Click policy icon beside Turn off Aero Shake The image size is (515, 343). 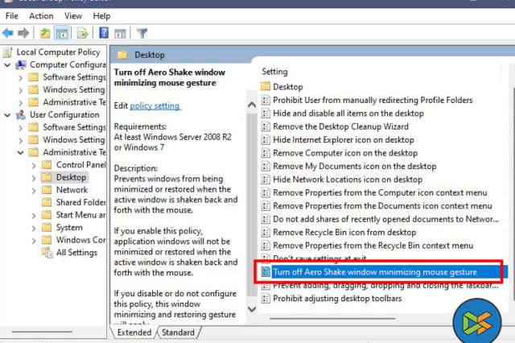tap(266, 272)
